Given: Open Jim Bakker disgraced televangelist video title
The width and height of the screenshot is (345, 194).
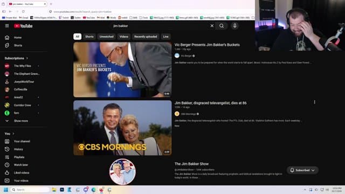Looking at the screenshot, I should tap(211, 103).
